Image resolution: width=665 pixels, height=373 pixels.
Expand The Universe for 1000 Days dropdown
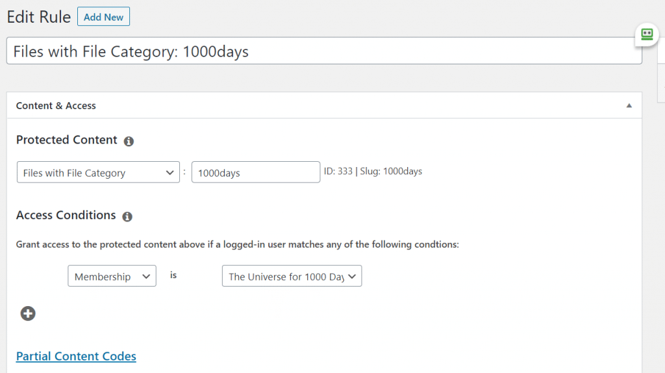(x=292, y=277)
